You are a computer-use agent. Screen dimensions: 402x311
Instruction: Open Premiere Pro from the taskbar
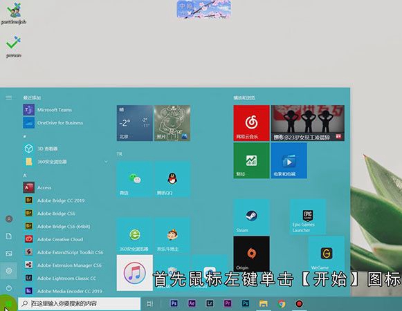click(x=228, y=303)
